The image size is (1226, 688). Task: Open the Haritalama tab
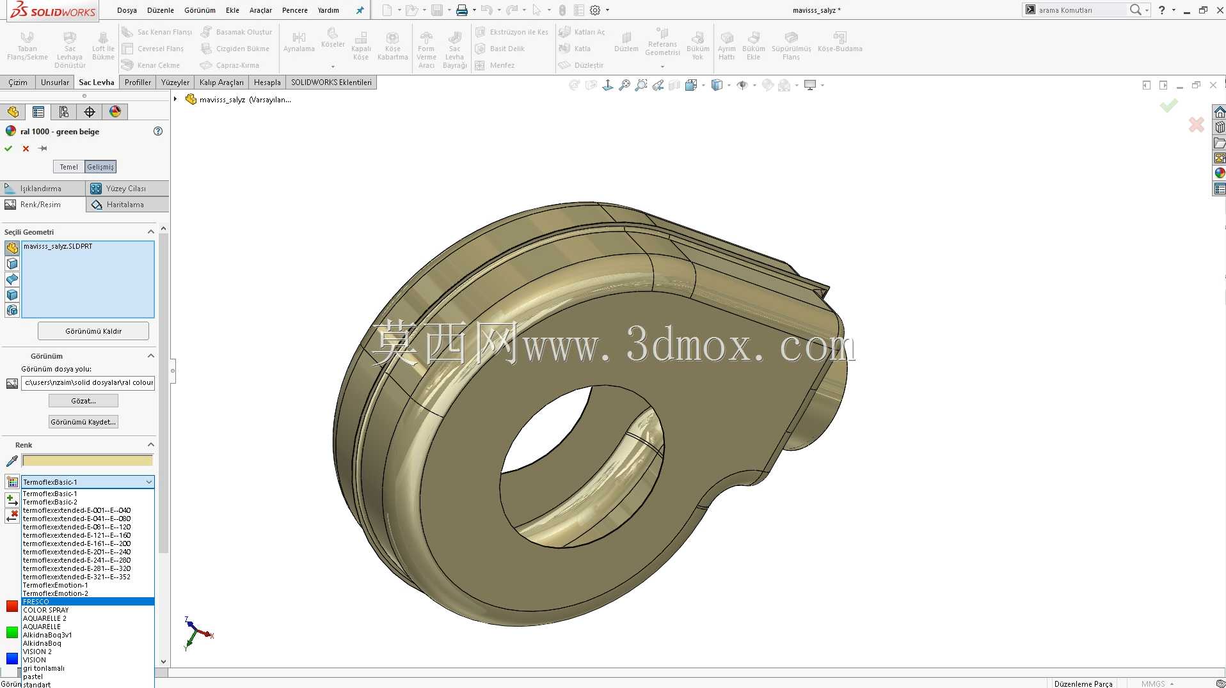(x=127, y=205)
